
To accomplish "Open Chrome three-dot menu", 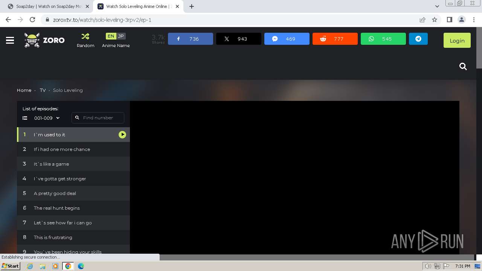I will pyautogui.click(x=473, y=20).
